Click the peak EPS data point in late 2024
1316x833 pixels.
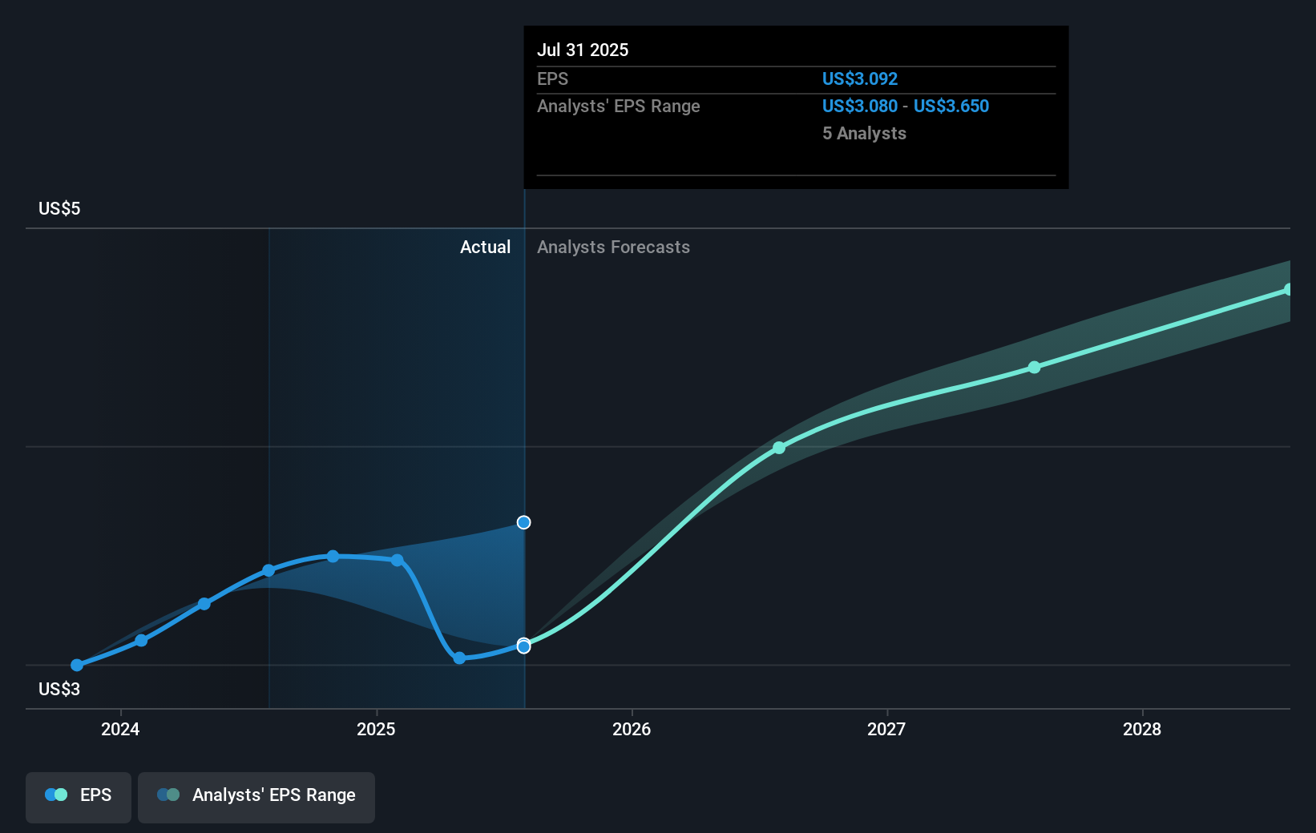coord(333,556)
